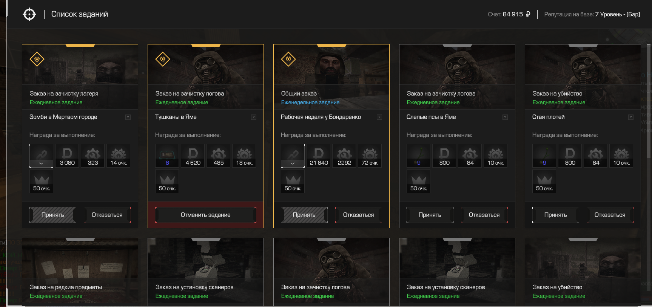652x307 pixels.
Task: Expand the chain reward dropdown in Зомби task
Action: pyautogui.click(x=41, y=163)
